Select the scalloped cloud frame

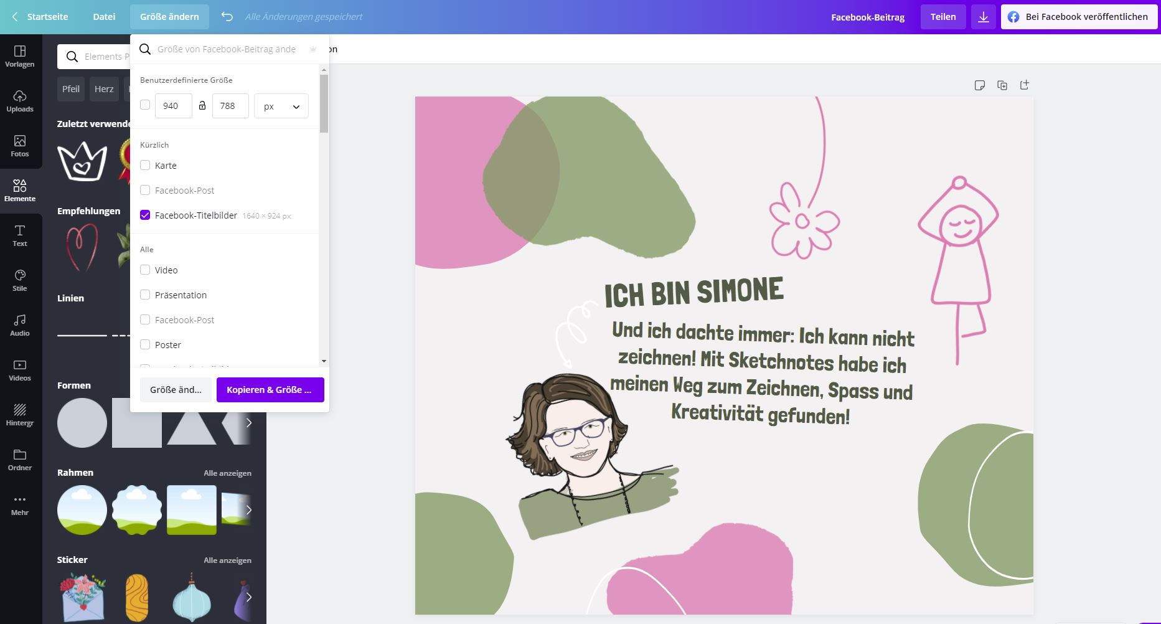click(137, 510)
